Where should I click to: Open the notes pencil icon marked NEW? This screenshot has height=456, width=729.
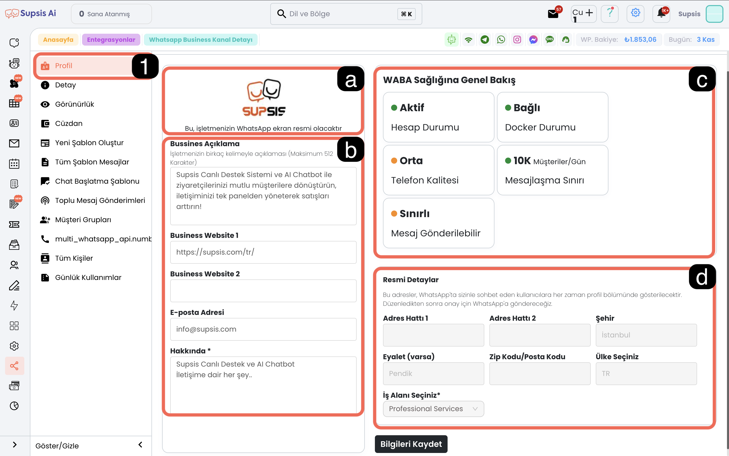tap(14, 204)
